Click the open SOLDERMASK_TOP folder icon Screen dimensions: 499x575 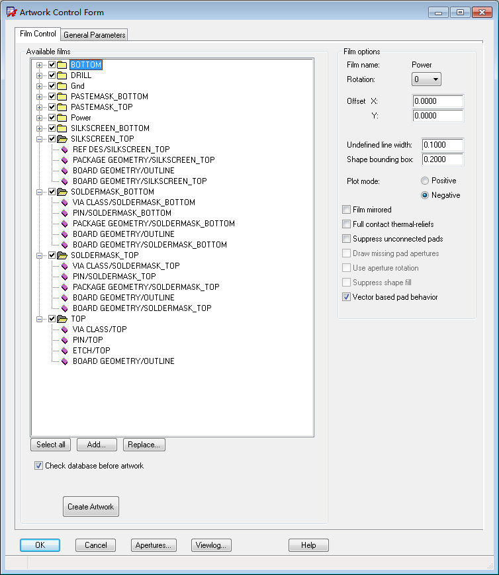(x=62, y=255)
